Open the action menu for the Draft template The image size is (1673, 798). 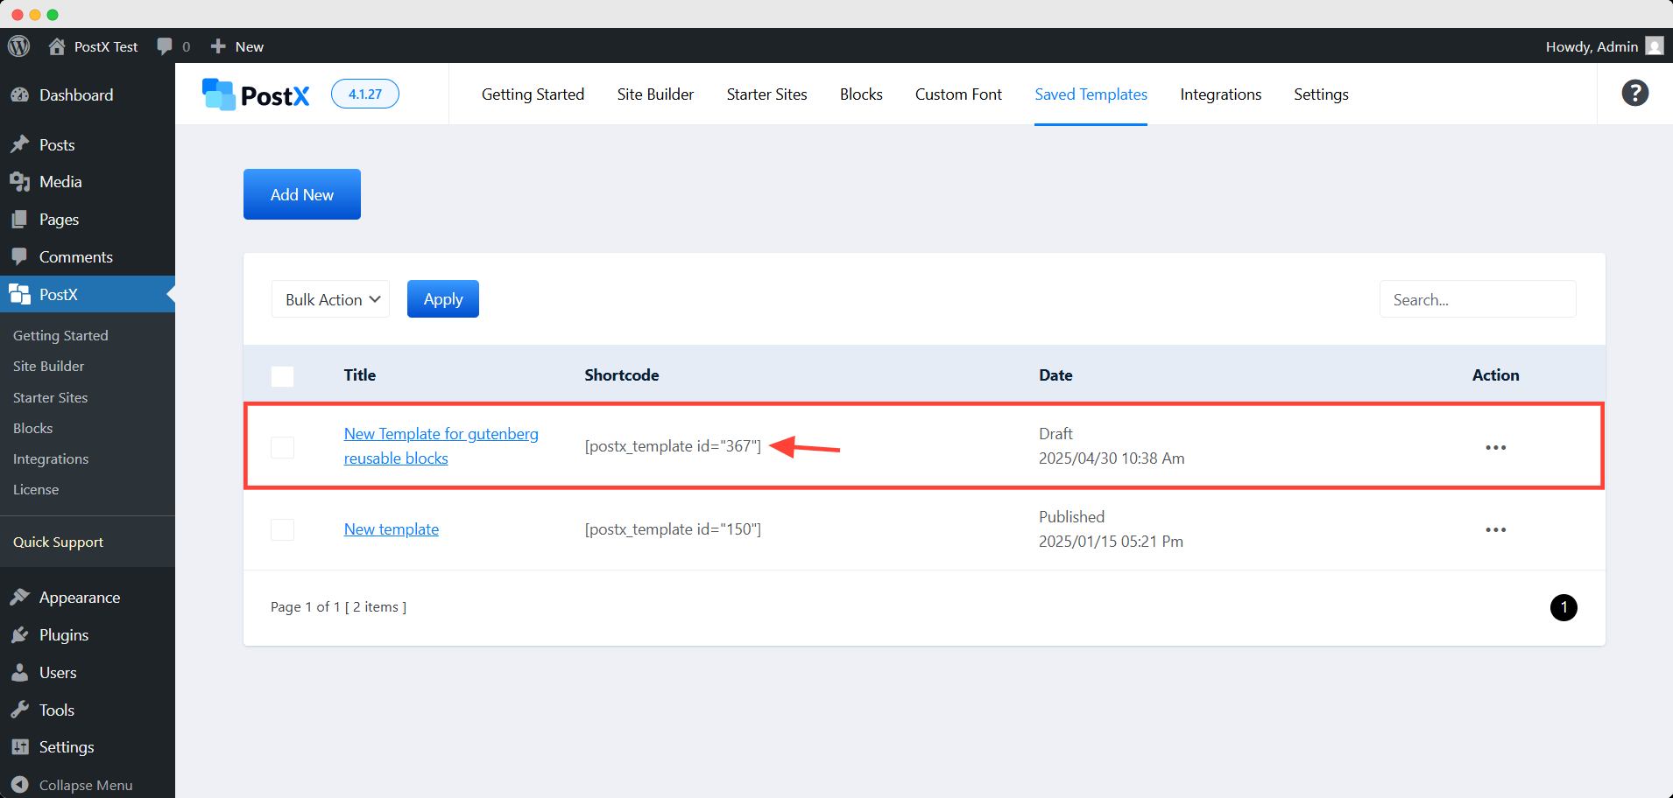click(x=1495, y=447)
